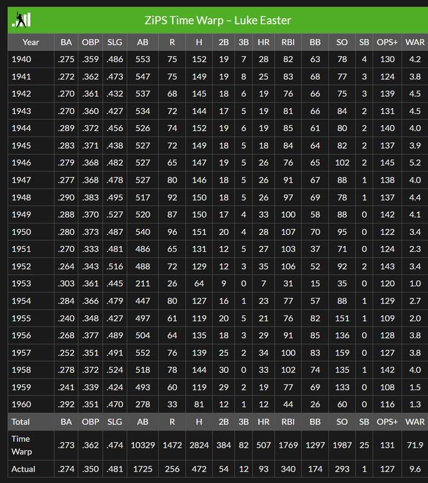The image size is (428, 483).
Task: Click the 71.9 Time Warp WAR total
Action: 415,445
